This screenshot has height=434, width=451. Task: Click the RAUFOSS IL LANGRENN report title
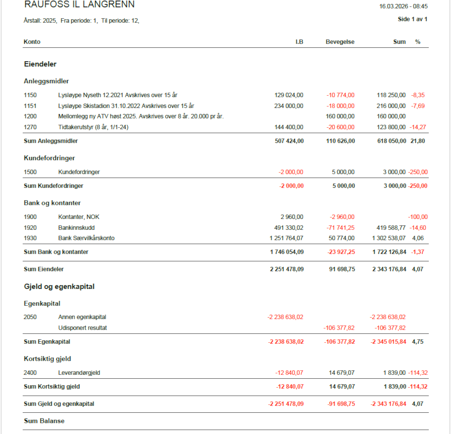[x=79, y=5]
